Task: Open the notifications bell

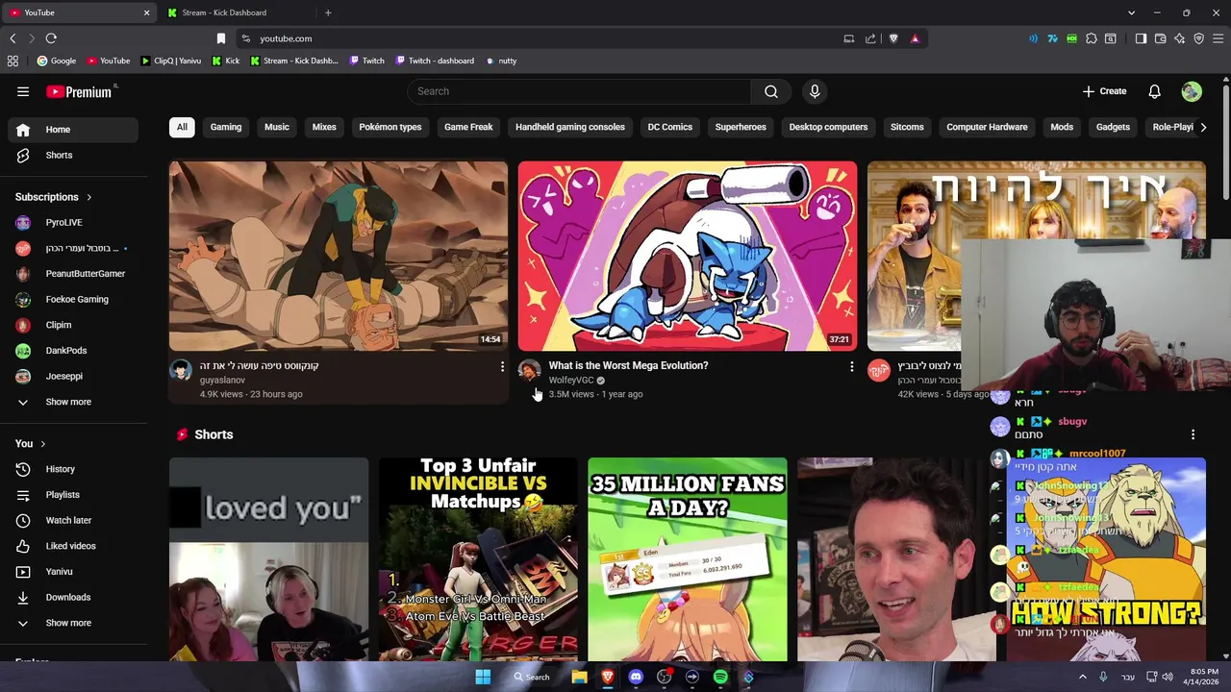Action: [x=1154, y=91]
